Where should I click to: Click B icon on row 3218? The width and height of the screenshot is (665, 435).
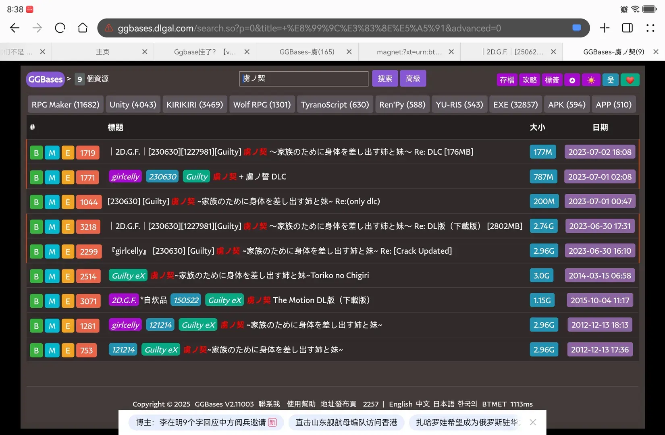(x=36, y=227)
